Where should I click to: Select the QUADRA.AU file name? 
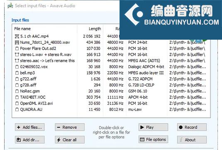coord(31,110)
